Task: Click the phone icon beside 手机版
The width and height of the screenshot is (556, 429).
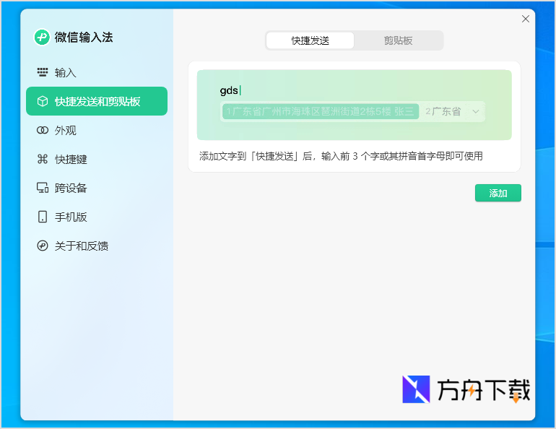Action: (43, 217)
